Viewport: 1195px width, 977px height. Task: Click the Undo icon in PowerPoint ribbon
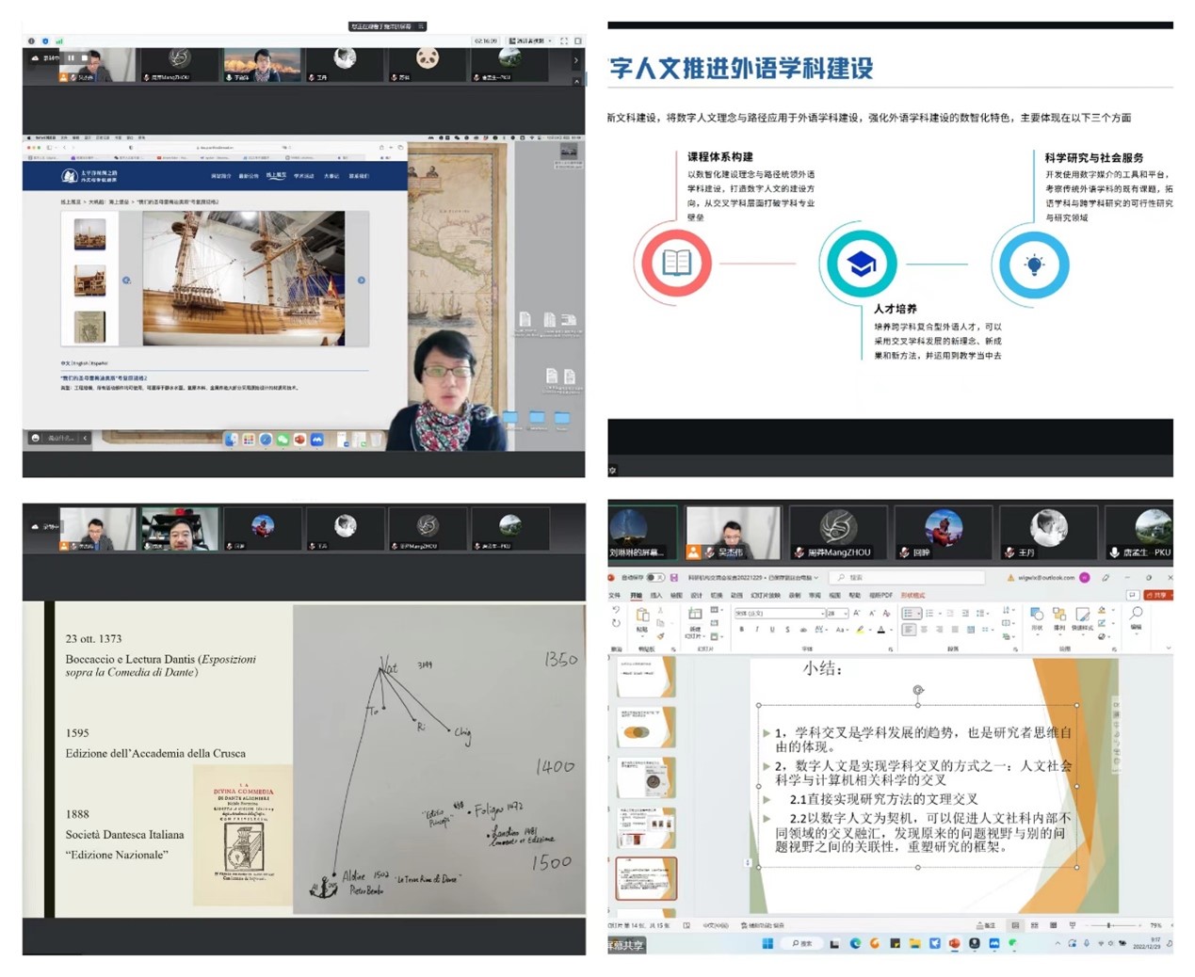click(616, 611)
